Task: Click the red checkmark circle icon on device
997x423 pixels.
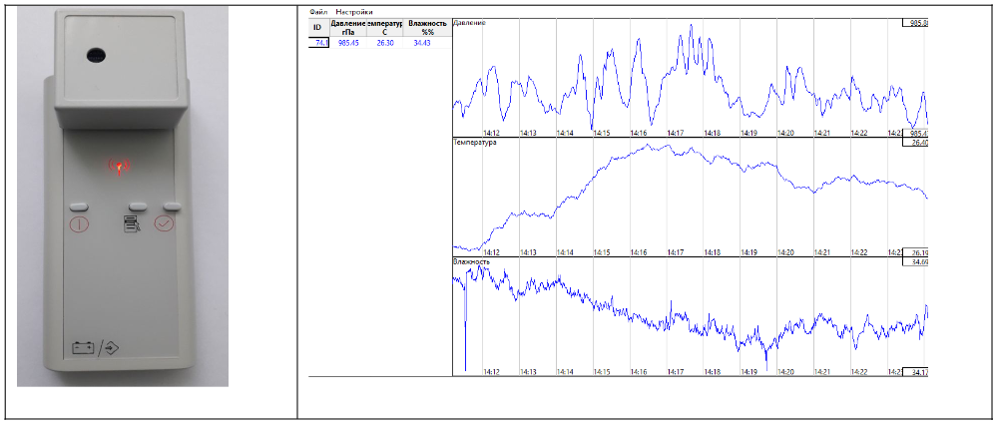Action: (x=165, y=224)
